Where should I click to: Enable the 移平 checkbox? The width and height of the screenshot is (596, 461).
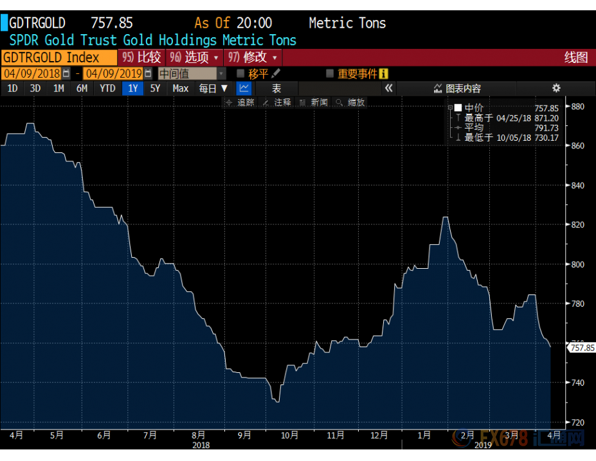pyautogui.click(x=240, y=74)
